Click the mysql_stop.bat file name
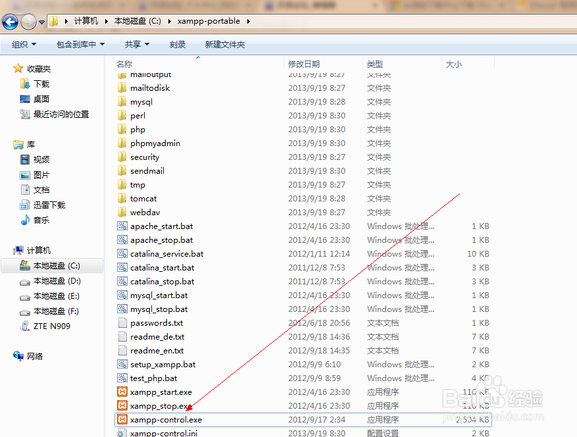This screenshot has width=577, height=437. 159,309
